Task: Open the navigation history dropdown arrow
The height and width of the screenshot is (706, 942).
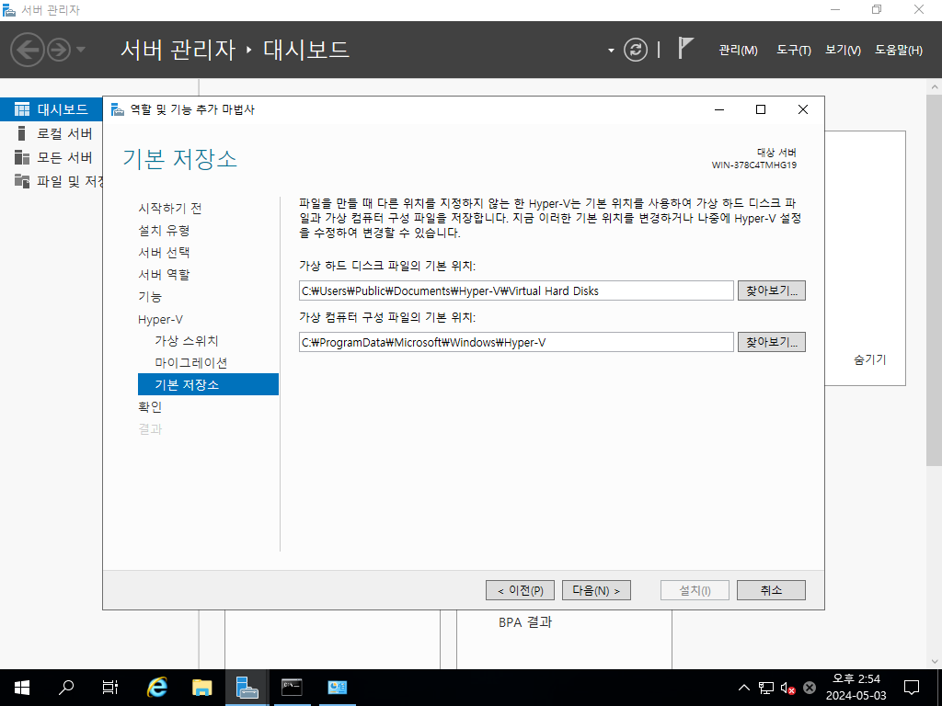Action: click(81, 50)
